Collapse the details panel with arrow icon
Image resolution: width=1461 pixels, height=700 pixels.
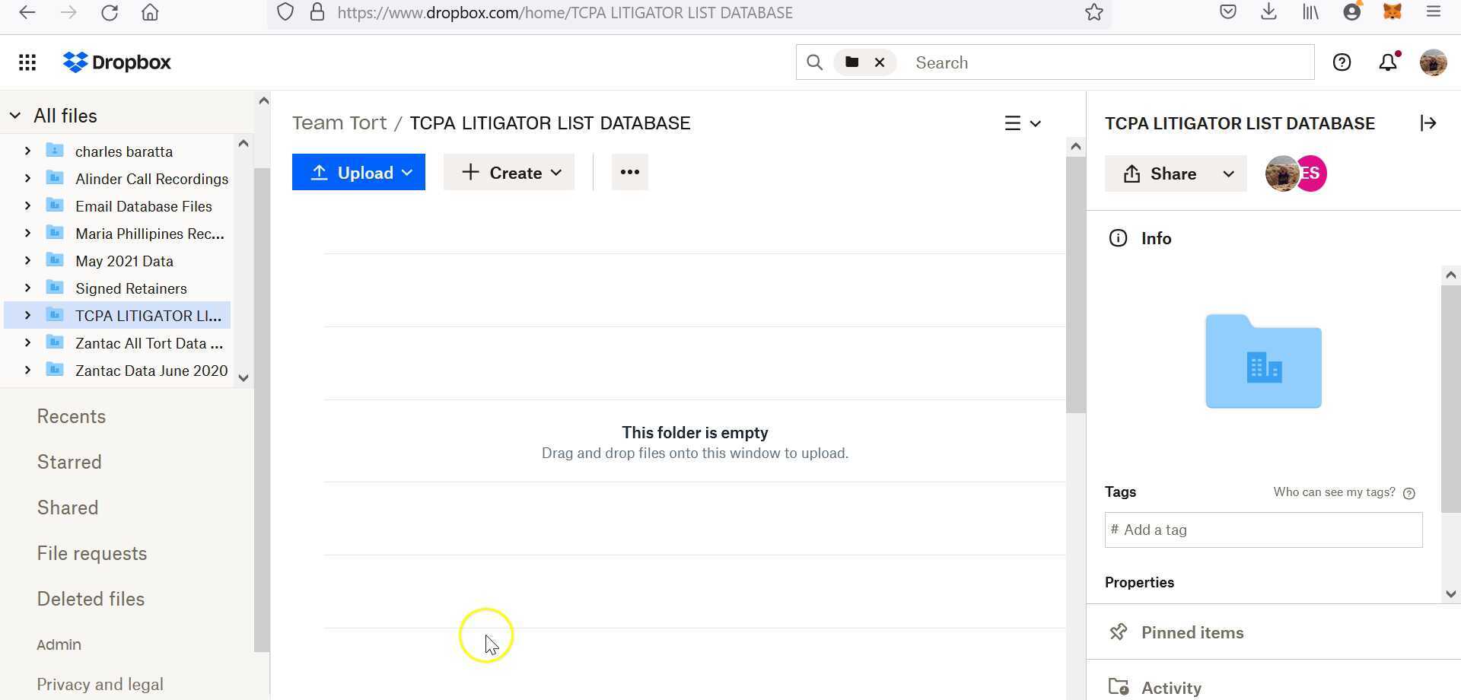click(x=1428, y=123)
